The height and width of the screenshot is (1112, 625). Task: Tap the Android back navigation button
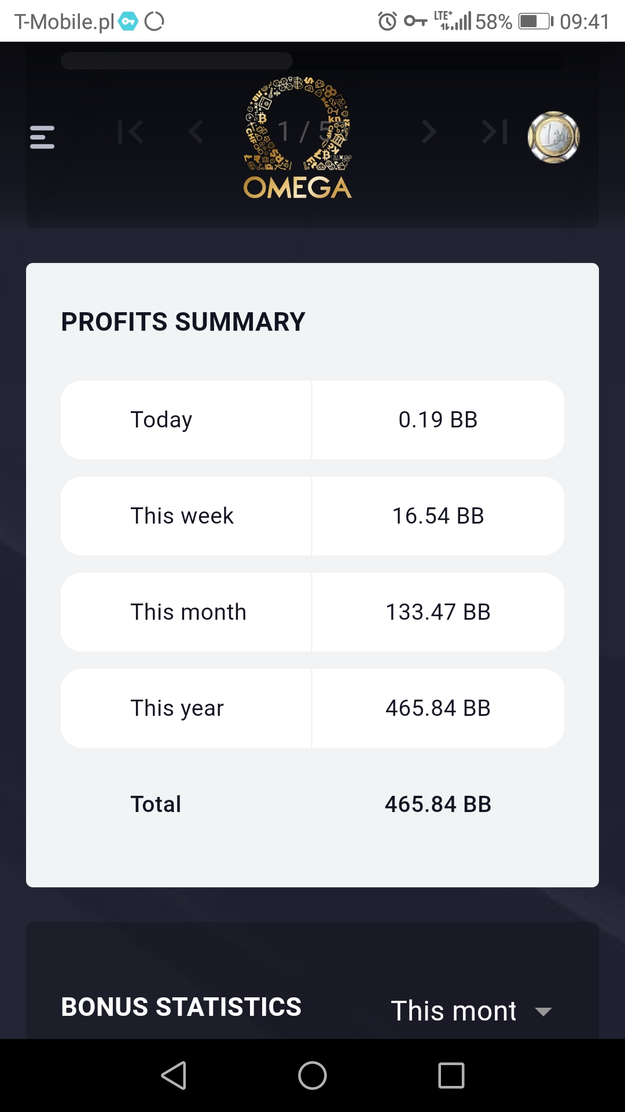tap(174, 1076)
